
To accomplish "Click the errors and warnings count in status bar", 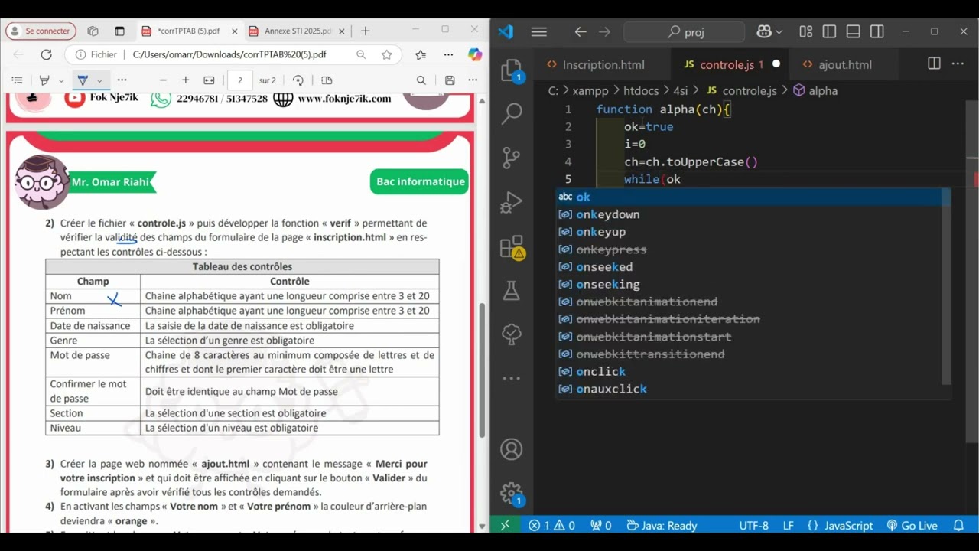I will click(551, 525).
